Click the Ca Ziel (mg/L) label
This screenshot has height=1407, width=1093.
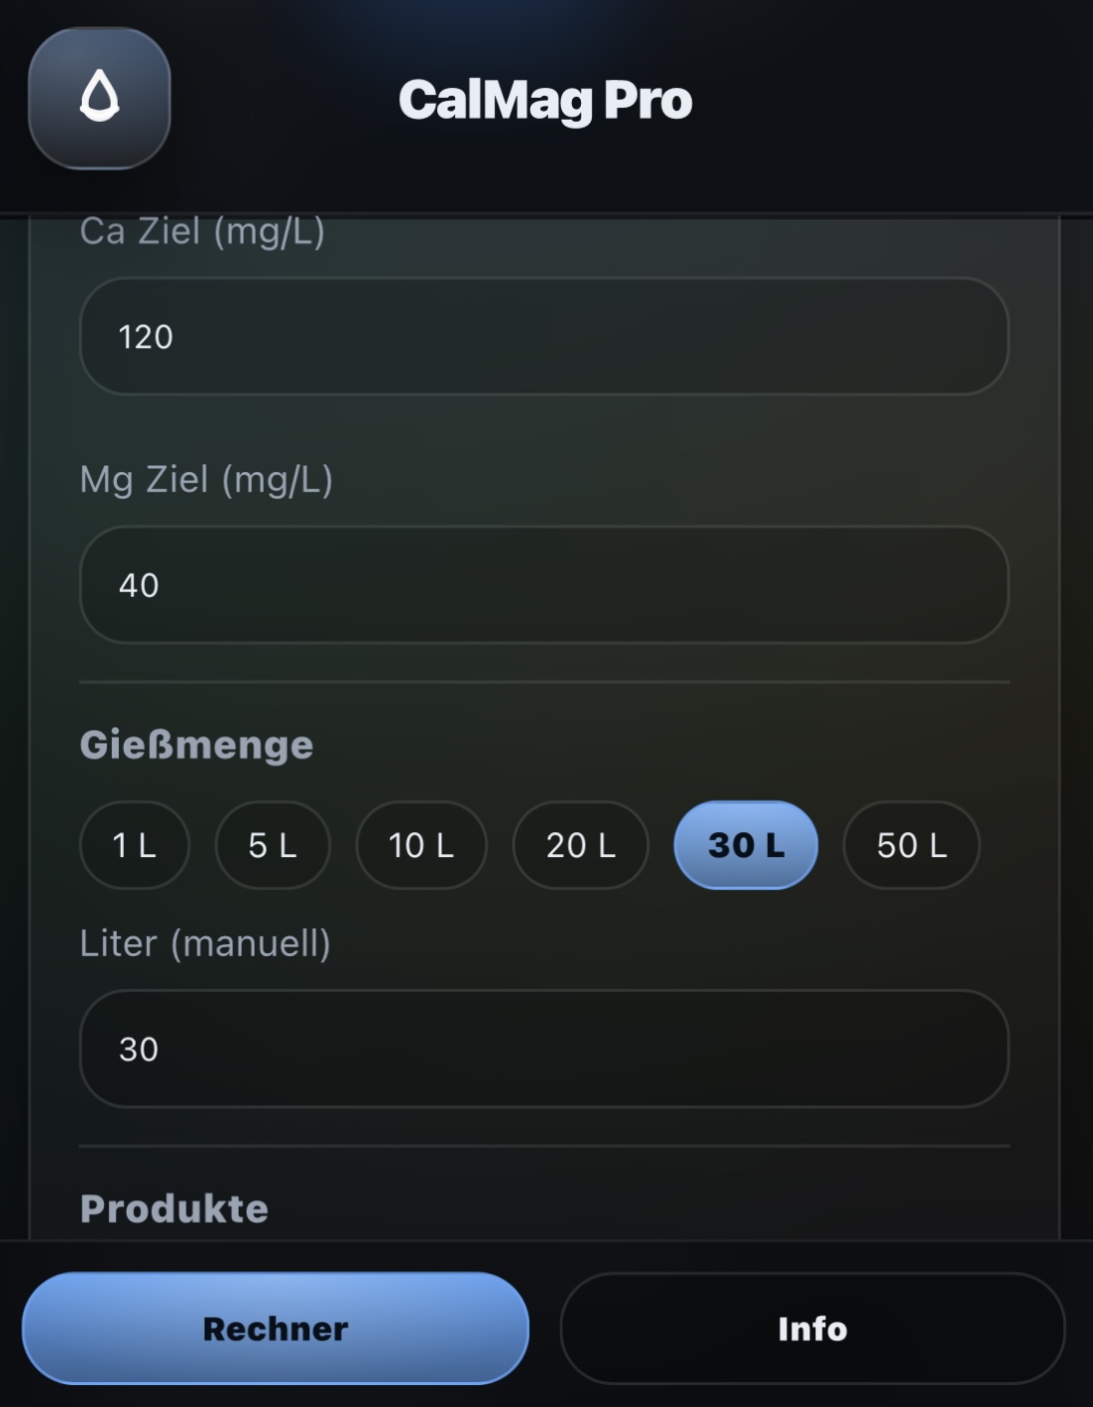[203, 232]
